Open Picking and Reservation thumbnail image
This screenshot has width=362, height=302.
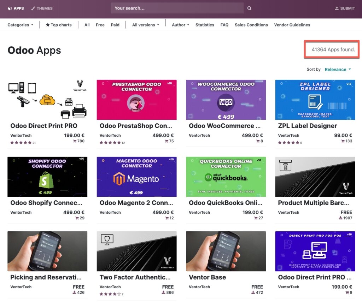[47, 251]
